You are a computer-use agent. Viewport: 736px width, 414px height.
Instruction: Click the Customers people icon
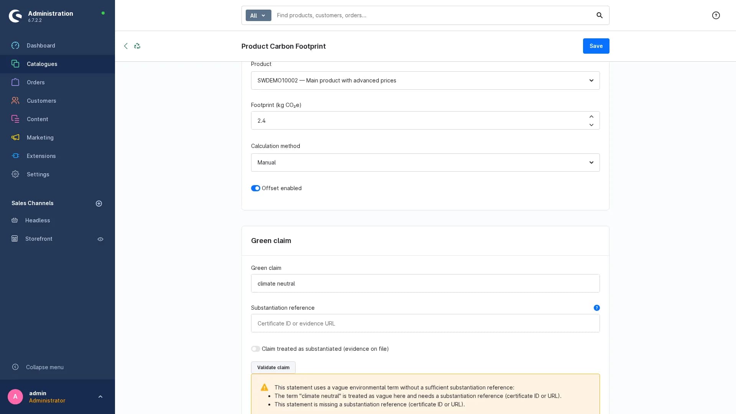coord(15,101)
